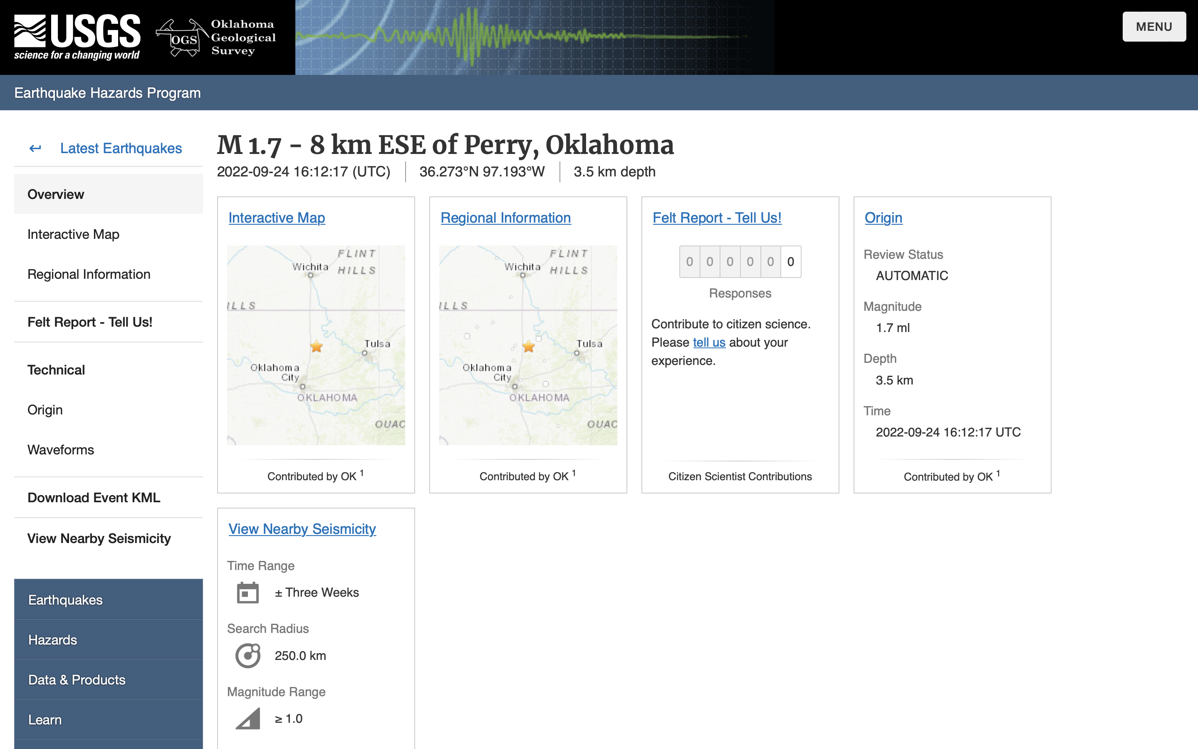Click Earthquake Hazards Program header link
This screenshot has height=749, width=1198.
click(107, 93)
